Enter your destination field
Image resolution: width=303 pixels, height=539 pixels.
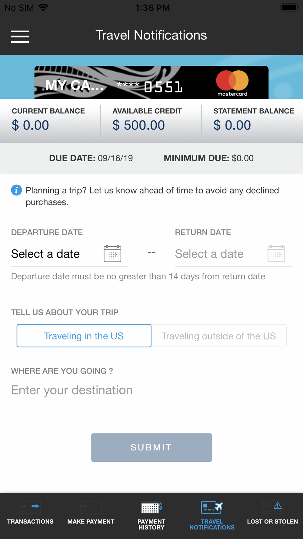pos(151,390)
